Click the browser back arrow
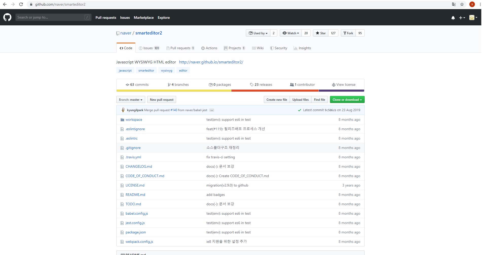The height and width of the screenshot is (255, 482). pyautogui.click(x=5, y=4)
